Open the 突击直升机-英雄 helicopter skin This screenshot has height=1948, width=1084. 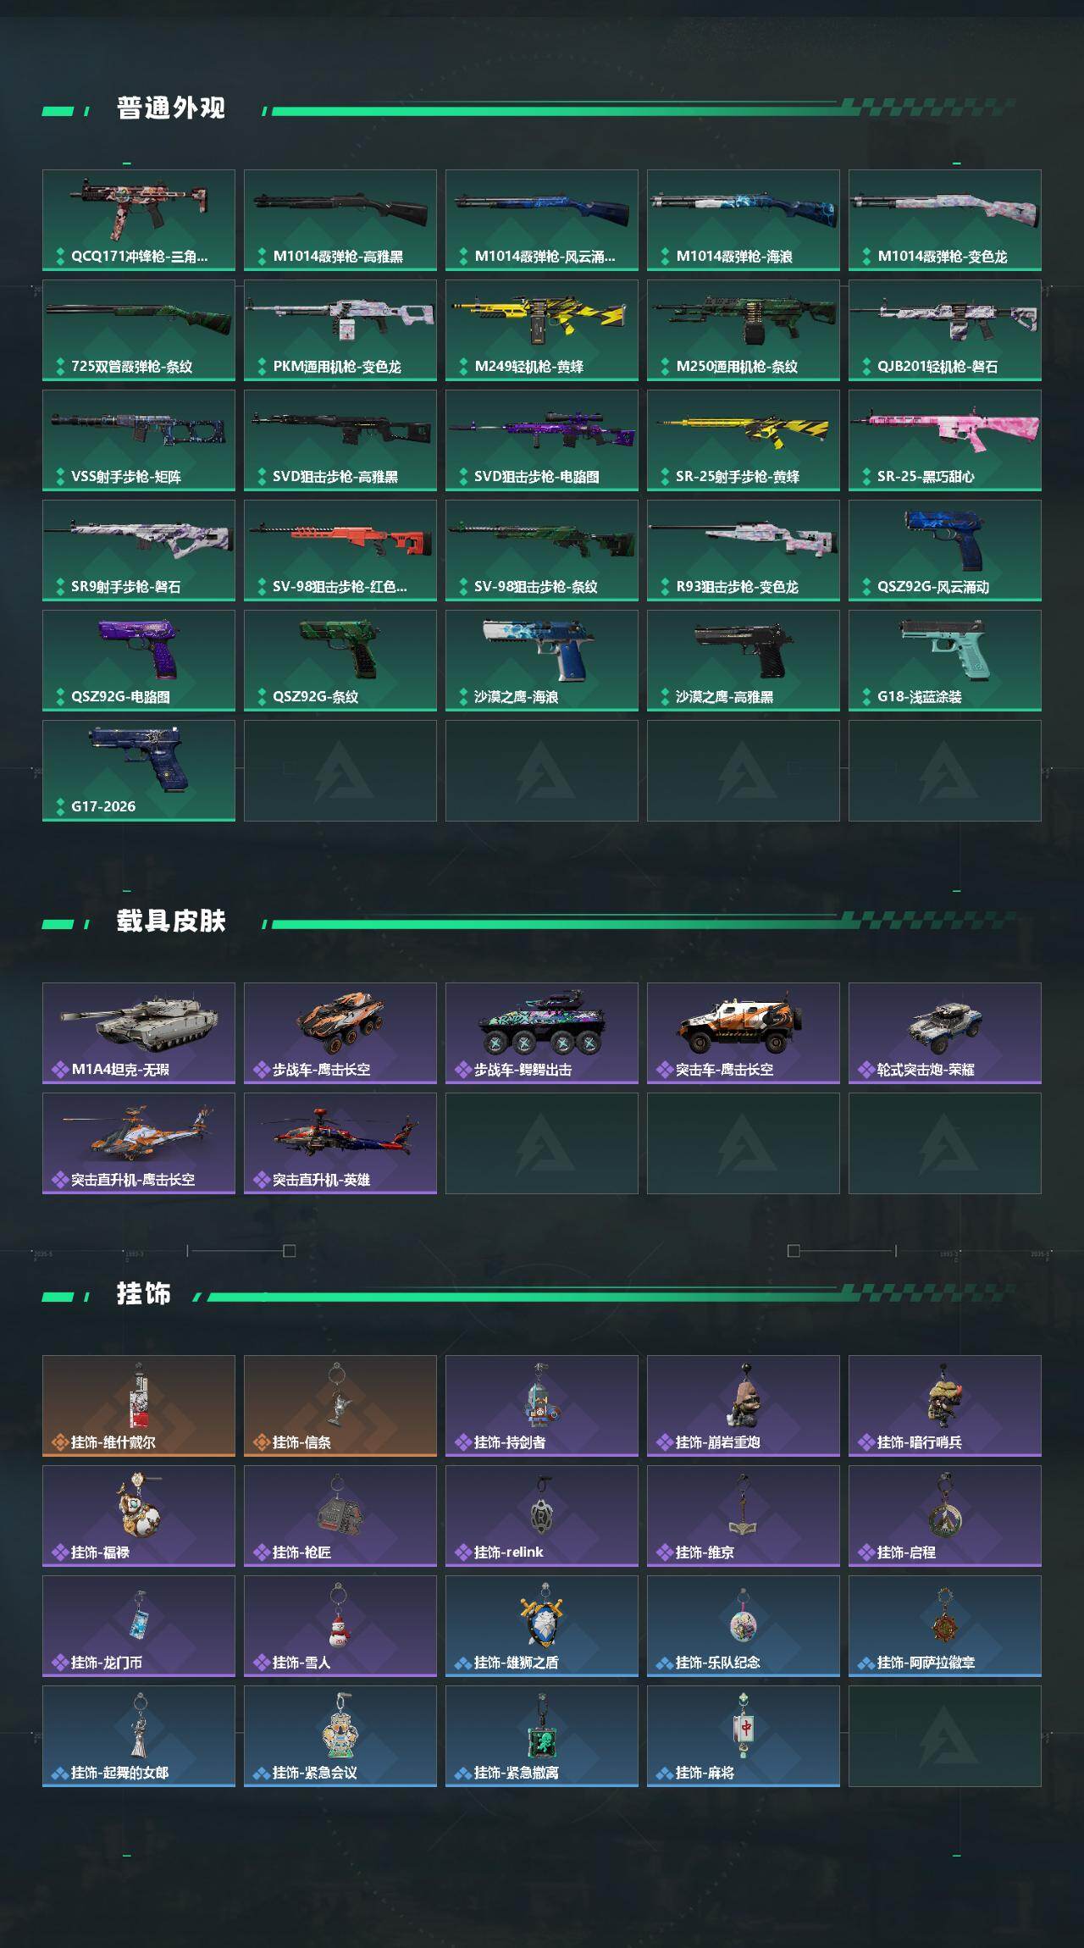click(340, 1143)
